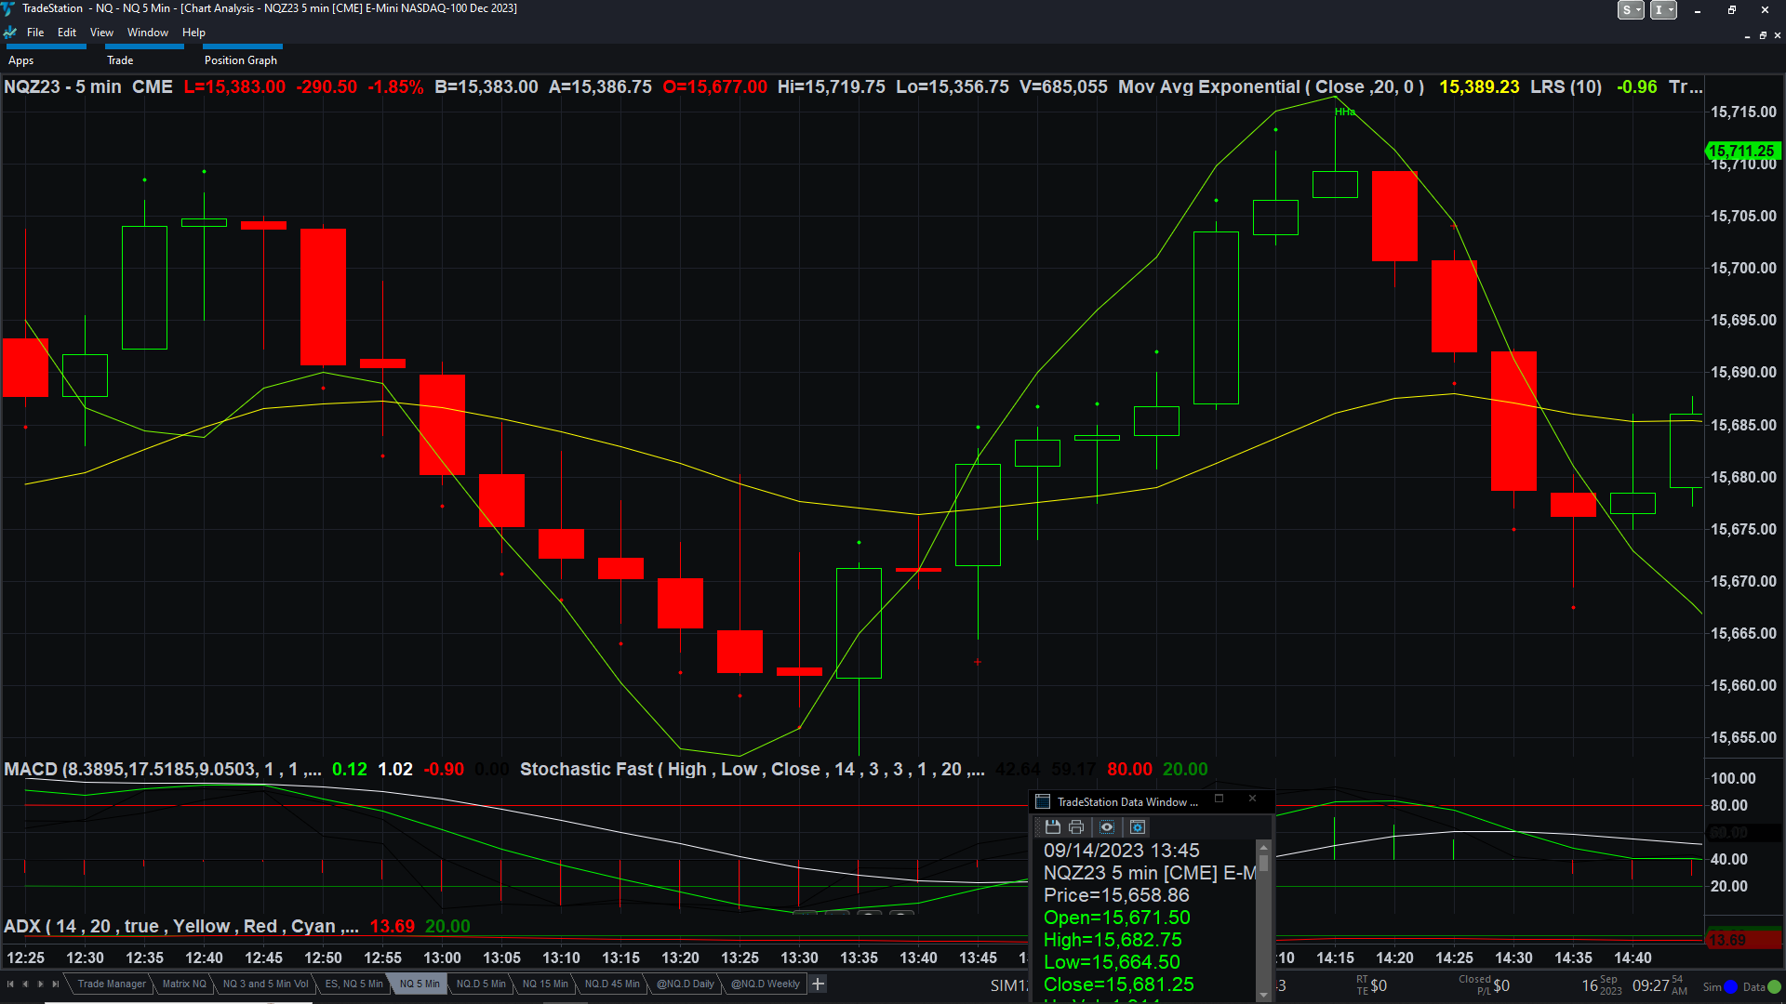Jump to the first workspace tab
The height and width of the screenshot is (1004, 1786).
(x=10, y=984)
